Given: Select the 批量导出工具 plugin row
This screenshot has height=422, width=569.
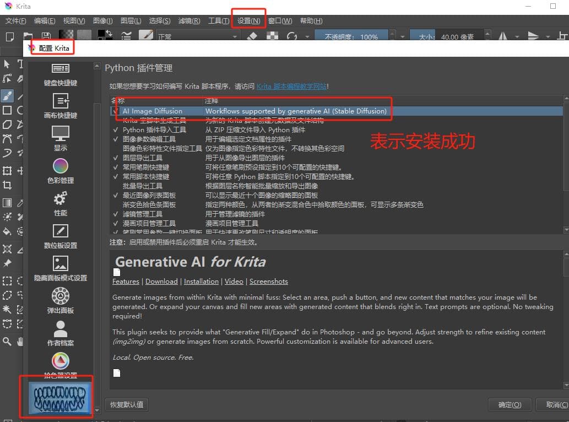Looking at the screenshot, I should [335, 186].
